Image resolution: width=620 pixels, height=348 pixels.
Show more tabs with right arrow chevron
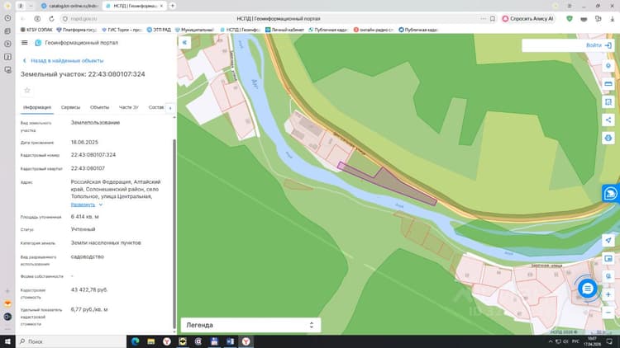click(x=170, y=108)
